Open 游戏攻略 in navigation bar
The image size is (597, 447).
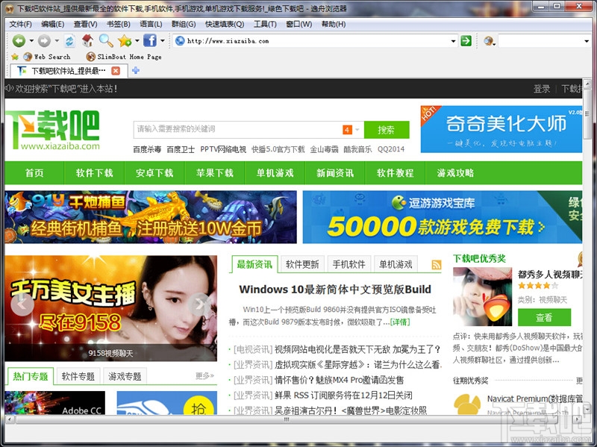(x=455, y=173)
